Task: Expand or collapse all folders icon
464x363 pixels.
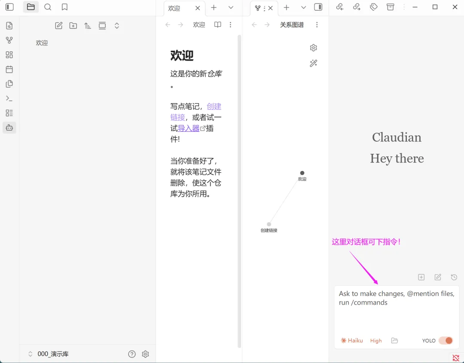Action: coord(116,26)
